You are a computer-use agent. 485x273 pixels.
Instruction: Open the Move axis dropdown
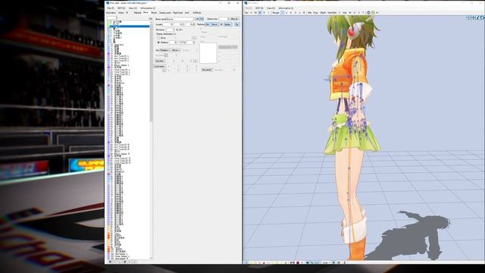coord(175,50)
